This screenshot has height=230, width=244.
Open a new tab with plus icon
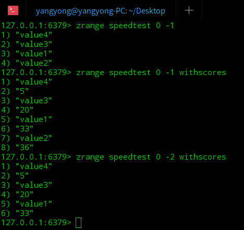pyautogui.click(x=189, y=10)
